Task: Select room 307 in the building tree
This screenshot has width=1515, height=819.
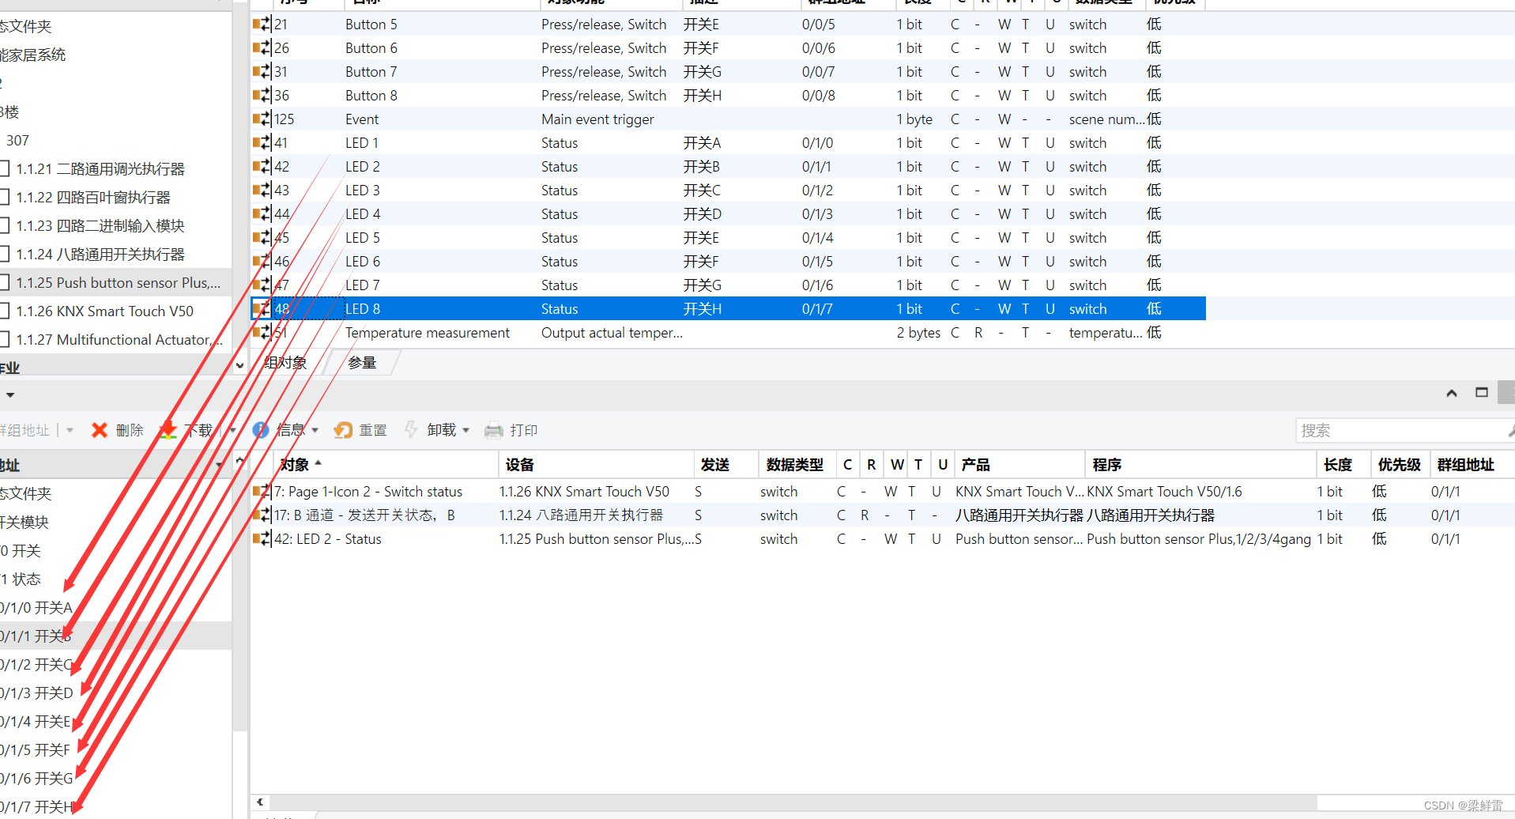Action: pyautogui.click(x=17, y=141)
